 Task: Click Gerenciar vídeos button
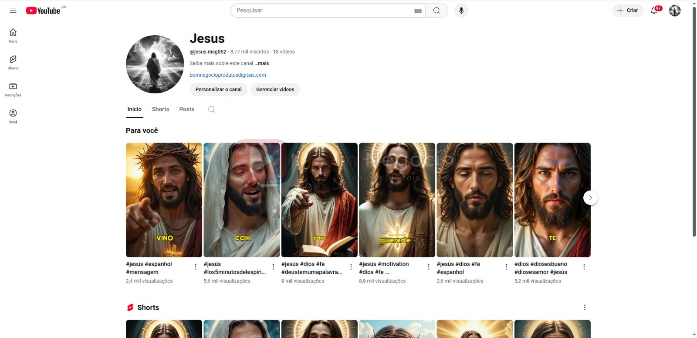pos(275,89)
